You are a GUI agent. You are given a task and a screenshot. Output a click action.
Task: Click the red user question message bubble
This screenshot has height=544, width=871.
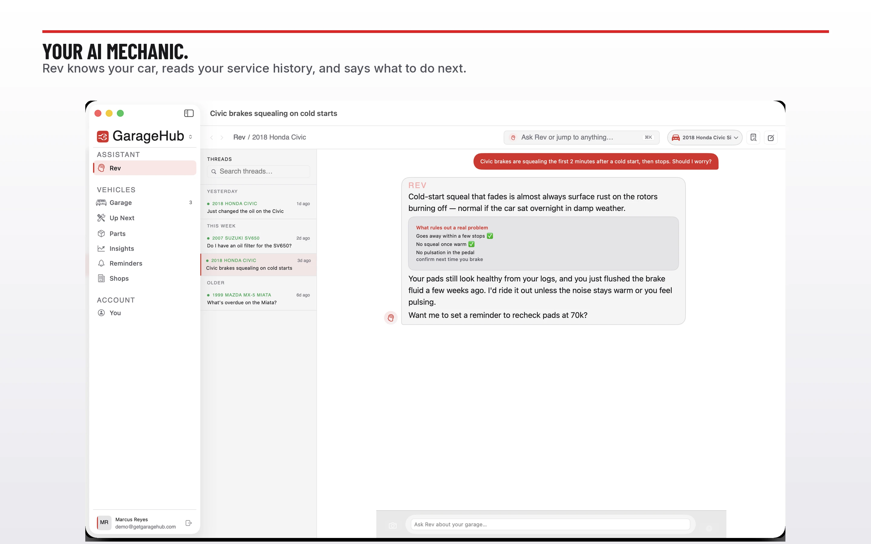[x=596, y=161]
